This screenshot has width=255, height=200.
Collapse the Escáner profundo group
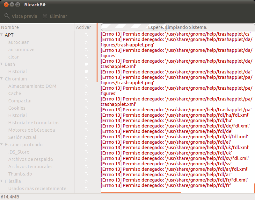pyautogui.click(x=2, y=145)
